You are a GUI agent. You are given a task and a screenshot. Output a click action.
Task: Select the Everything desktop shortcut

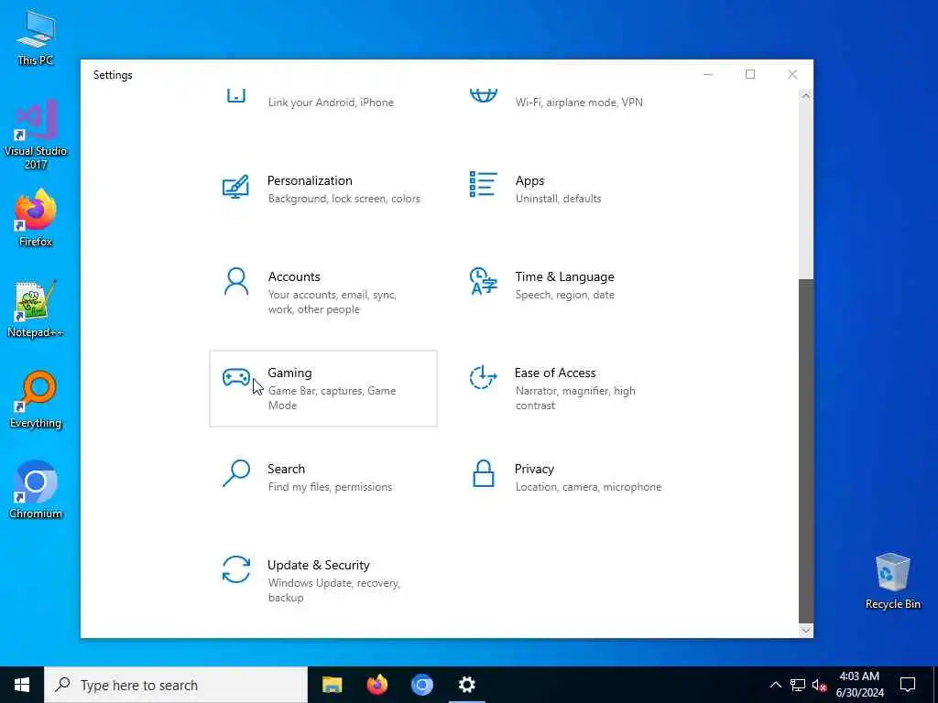[36, 400]
